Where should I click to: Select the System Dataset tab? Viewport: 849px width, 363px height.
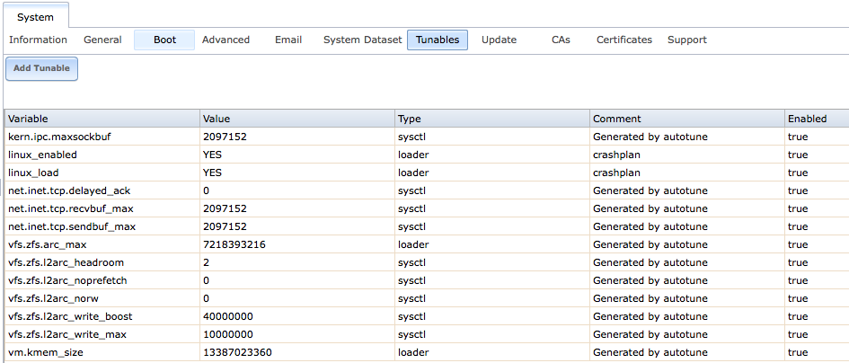(362, 40)
